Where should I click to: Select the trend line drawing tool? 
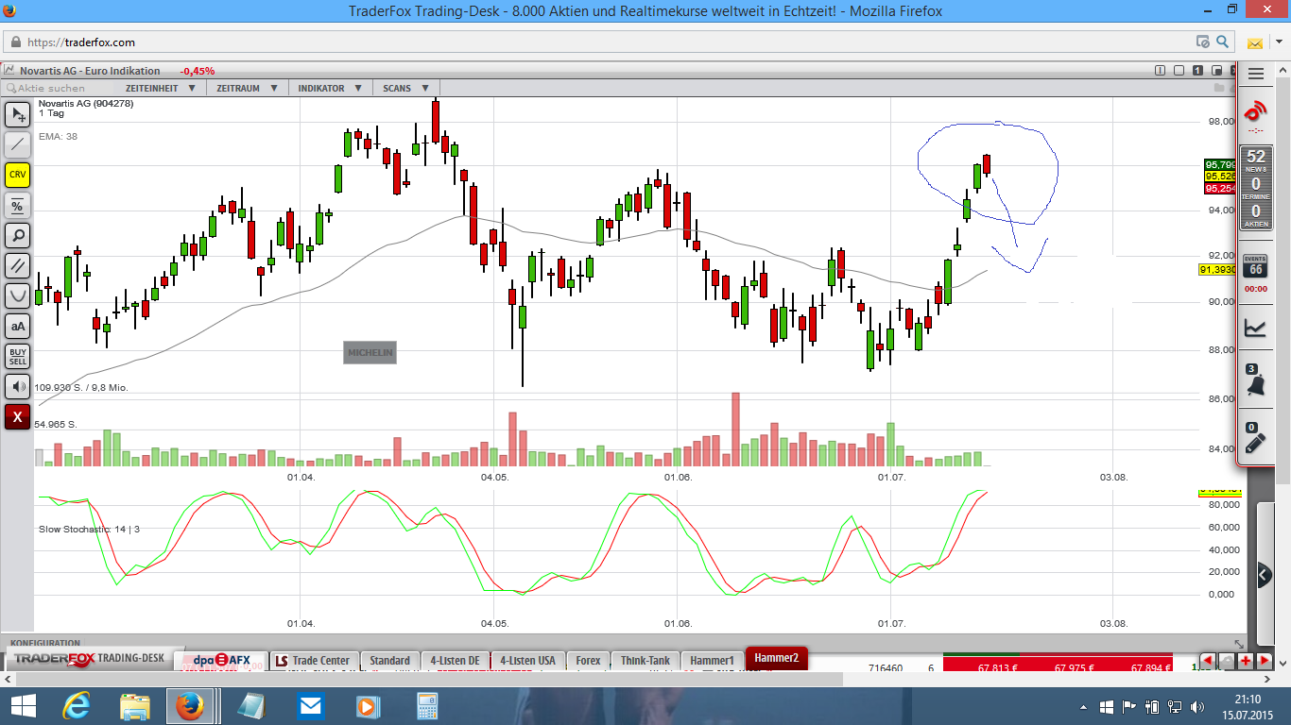click(x=18, y=145)
